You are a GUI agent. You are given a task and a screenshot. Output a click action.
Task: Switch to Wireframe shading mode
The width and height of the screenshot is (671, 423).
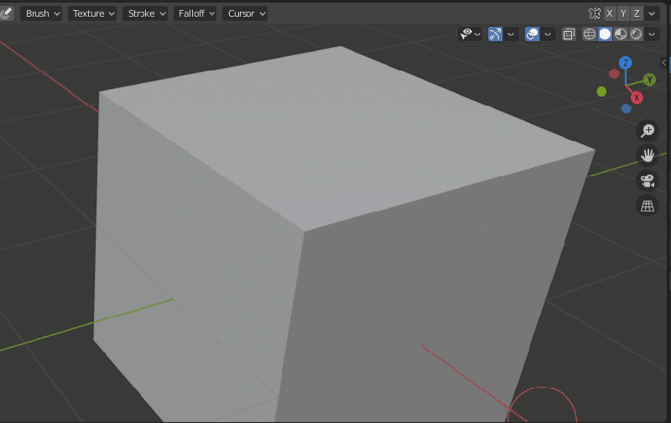point(590,34)
